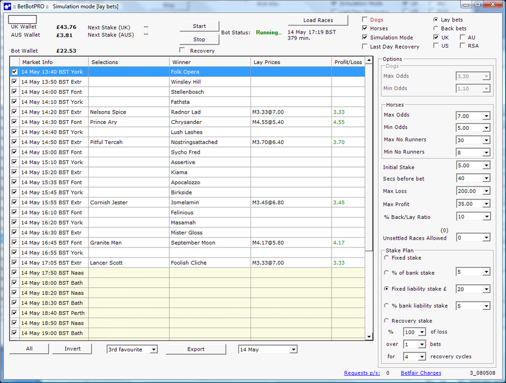Click the Invert selection button
Image resolution: width=506 pixels, height=383 pixels.
[73, 349]
